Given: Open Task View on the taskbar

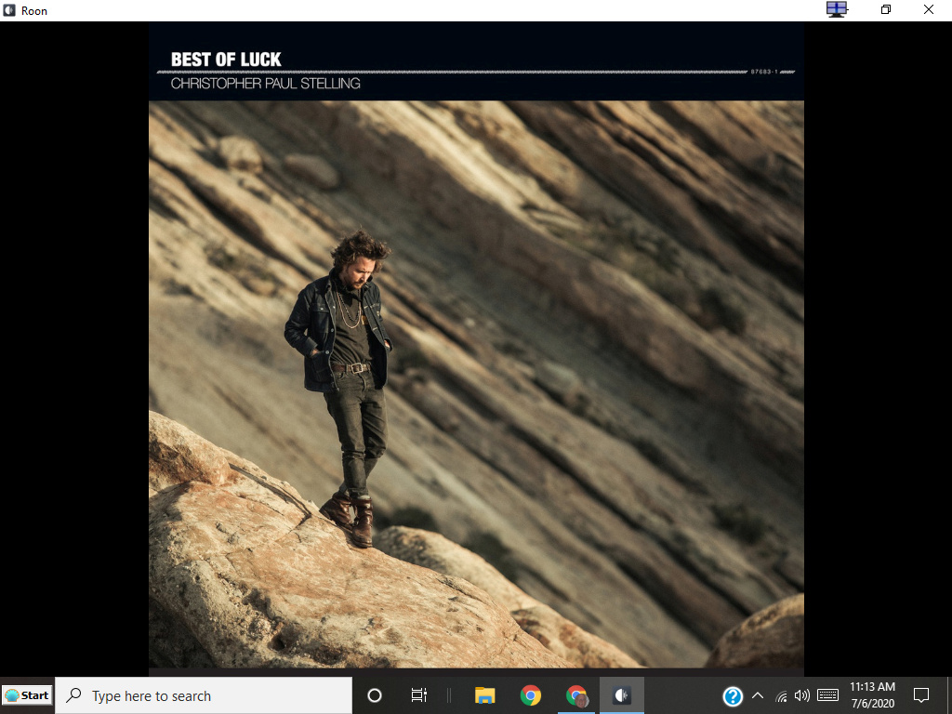Looking at the screenshot, I should [419, 695].
